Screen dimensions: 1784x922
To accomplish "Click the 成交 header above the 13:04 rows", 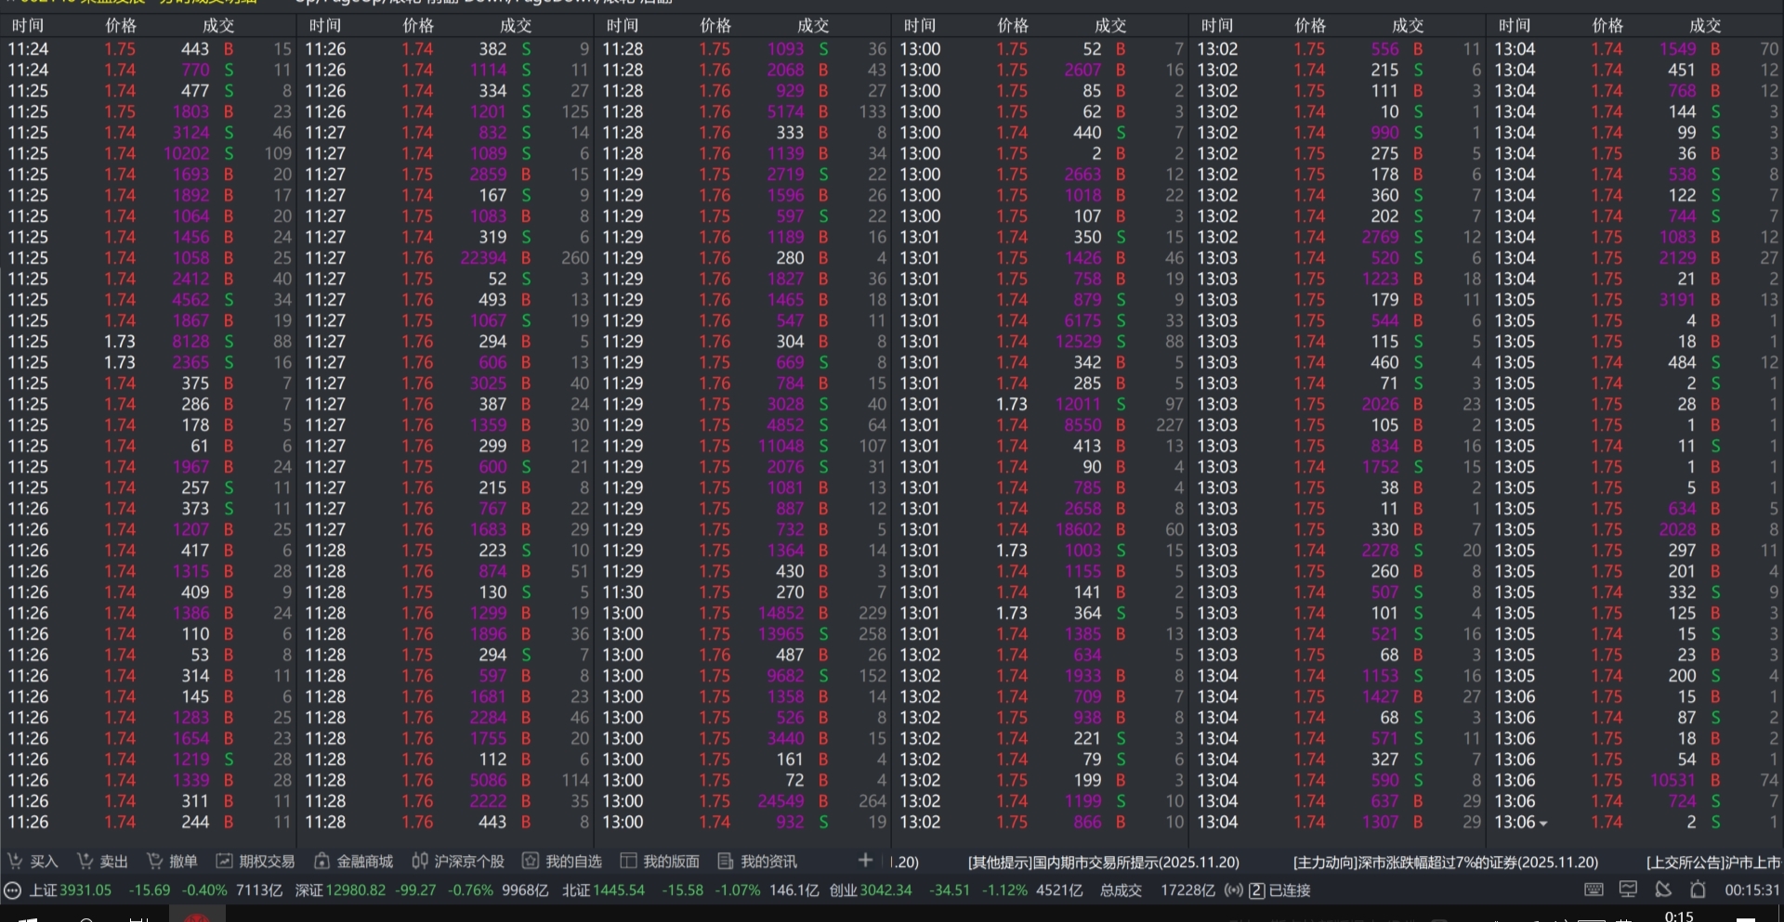I will tap(1705, 26).
